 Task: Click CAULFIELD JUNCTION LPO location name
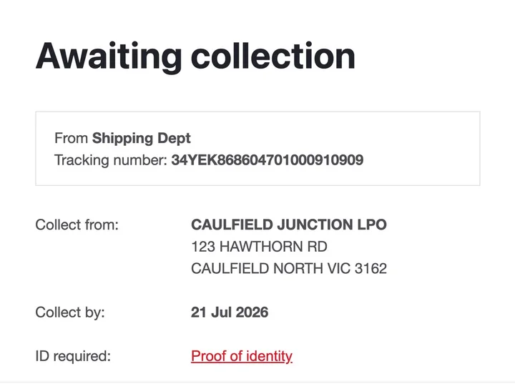(x=289, y=225)
